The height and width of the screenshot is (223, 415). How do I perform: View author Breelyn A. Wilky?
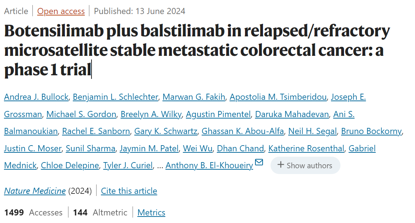pyautogui.click(x=151, y=114)
